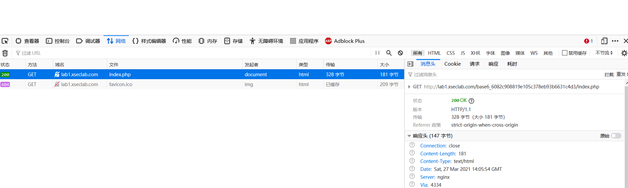Sort by the 类型 type column
The image size is (628, 188).
click(x=310, y=65)
